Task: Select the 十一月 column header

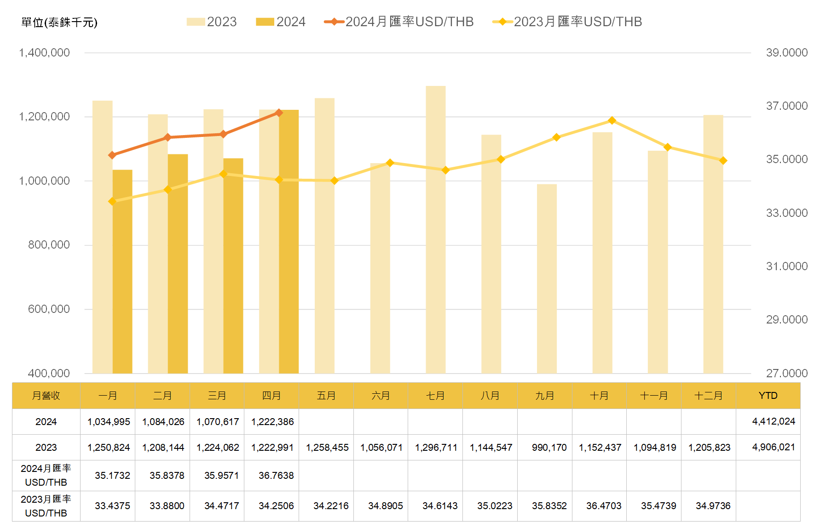Action: pyautogui.click(x=654, y=396)
